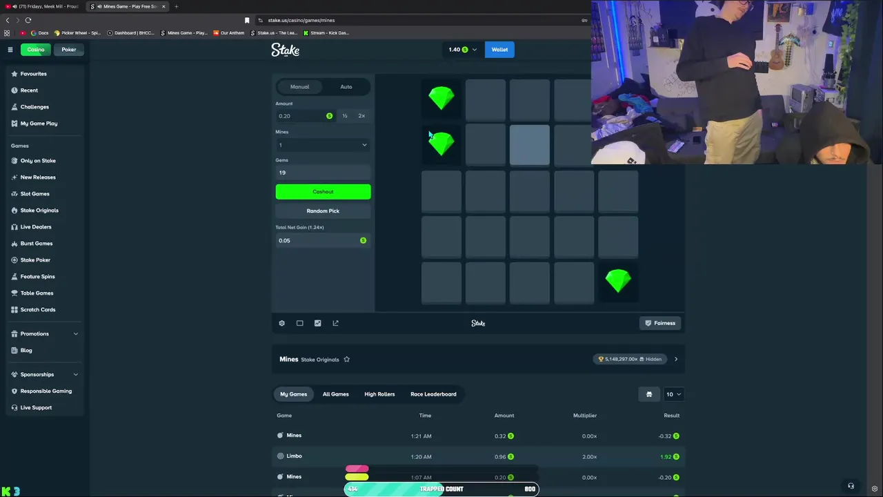883x497 pixels.
Task: Click the Stake Originals label beside Mines
Action: (320, 360)
